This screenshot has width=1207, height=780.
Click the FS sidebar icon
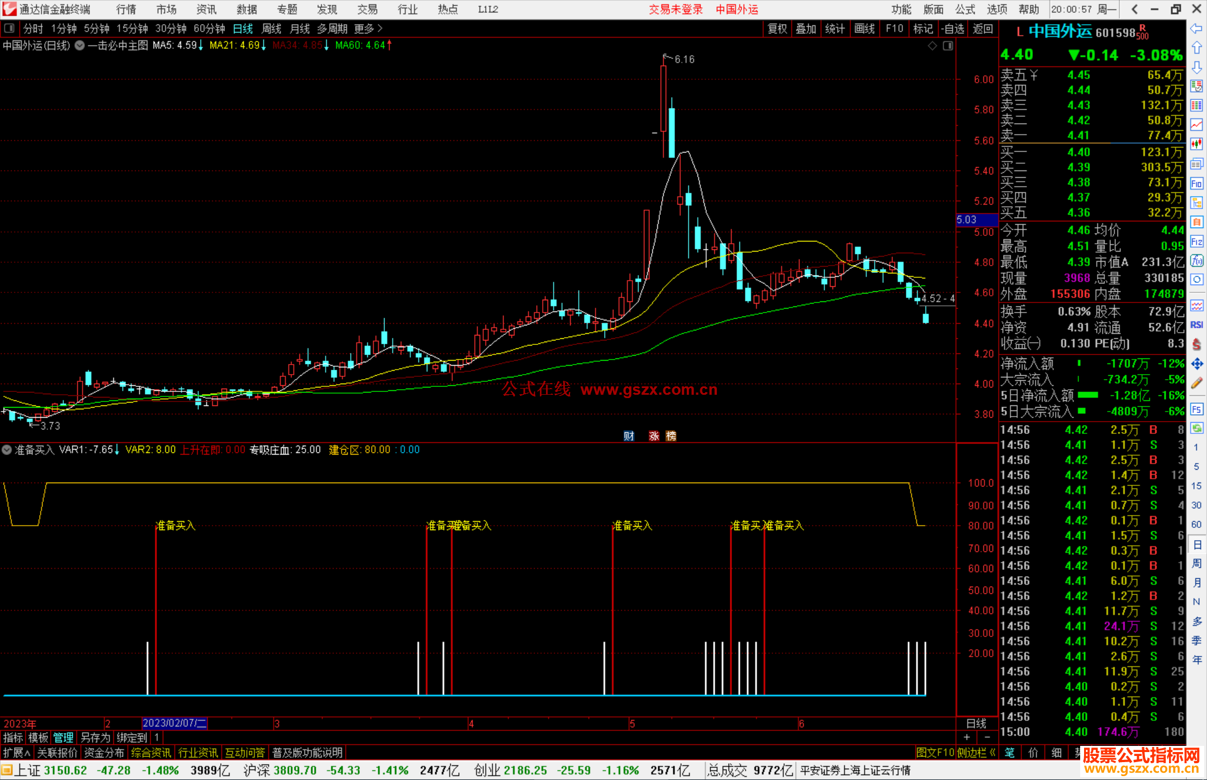(x=1196, y=409)
